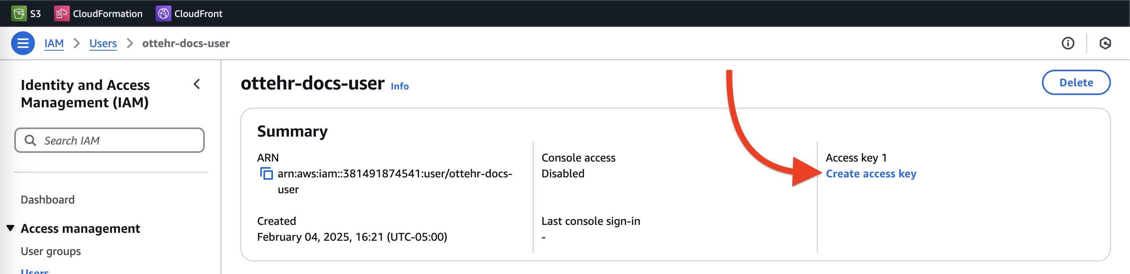Click the magnifier icon in Search IAM
The height and width of the screenshot is (274, 1130).
(31, 140)
